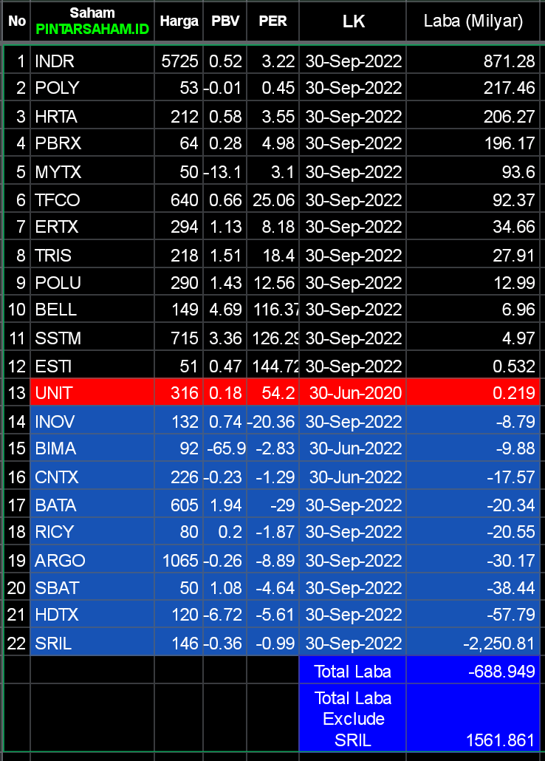Screen dimensions: 545x761
Task: Click the PINTARSAHAM.ID green link text
Action: (x=92, y=30)
